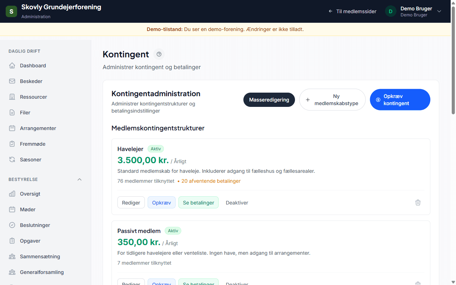The height and width of the screenshot is (285, 456).
Task: Collapse the Bestyrelse sidebar section
Action: 79,180
